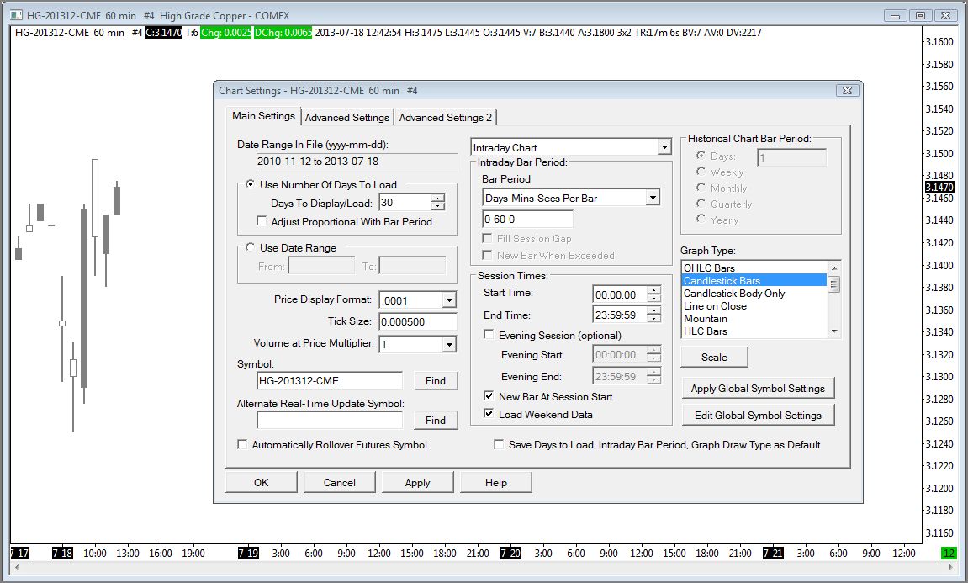Close the Chart Settings dialog
This screenshot has height=583, width=968.
click(847, 91)
